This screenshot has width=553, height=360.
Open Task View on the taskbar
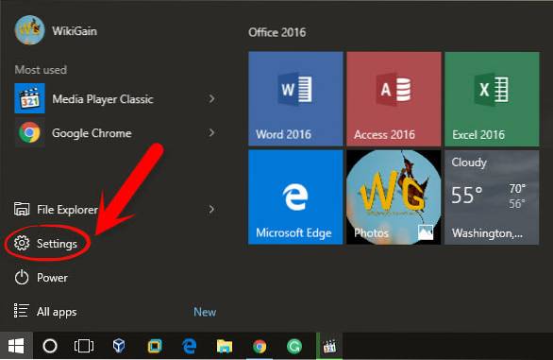(x=84, y=346)
